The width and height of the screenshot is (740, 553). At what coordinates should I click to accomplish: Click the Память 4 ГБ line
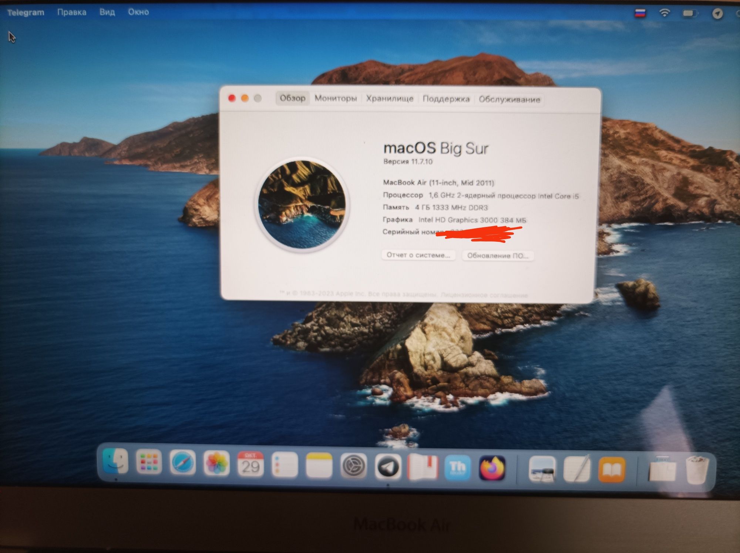click(435, 207)
